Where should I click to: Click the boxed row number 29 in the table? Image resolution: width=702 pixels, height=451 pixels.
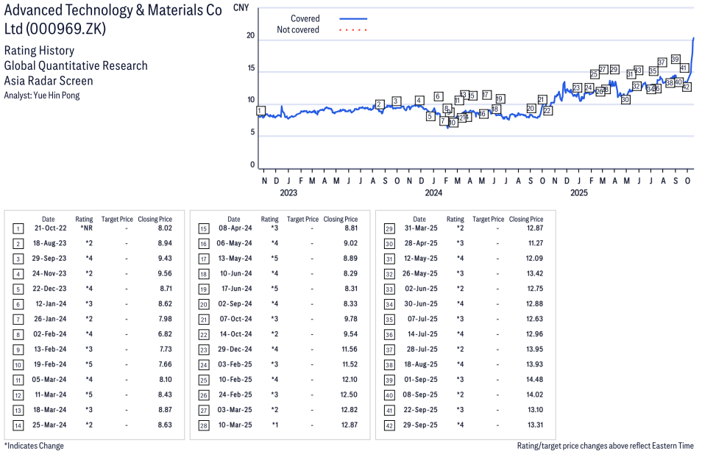click(389, 228)
